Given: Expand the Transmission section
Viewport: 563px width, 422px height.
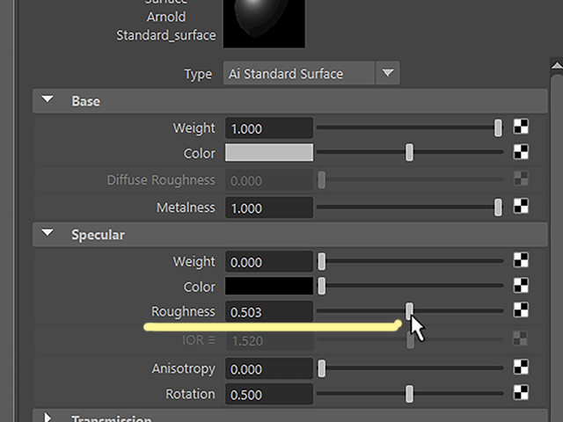Looking at the screenshot, I should click(x=48, y=417).
